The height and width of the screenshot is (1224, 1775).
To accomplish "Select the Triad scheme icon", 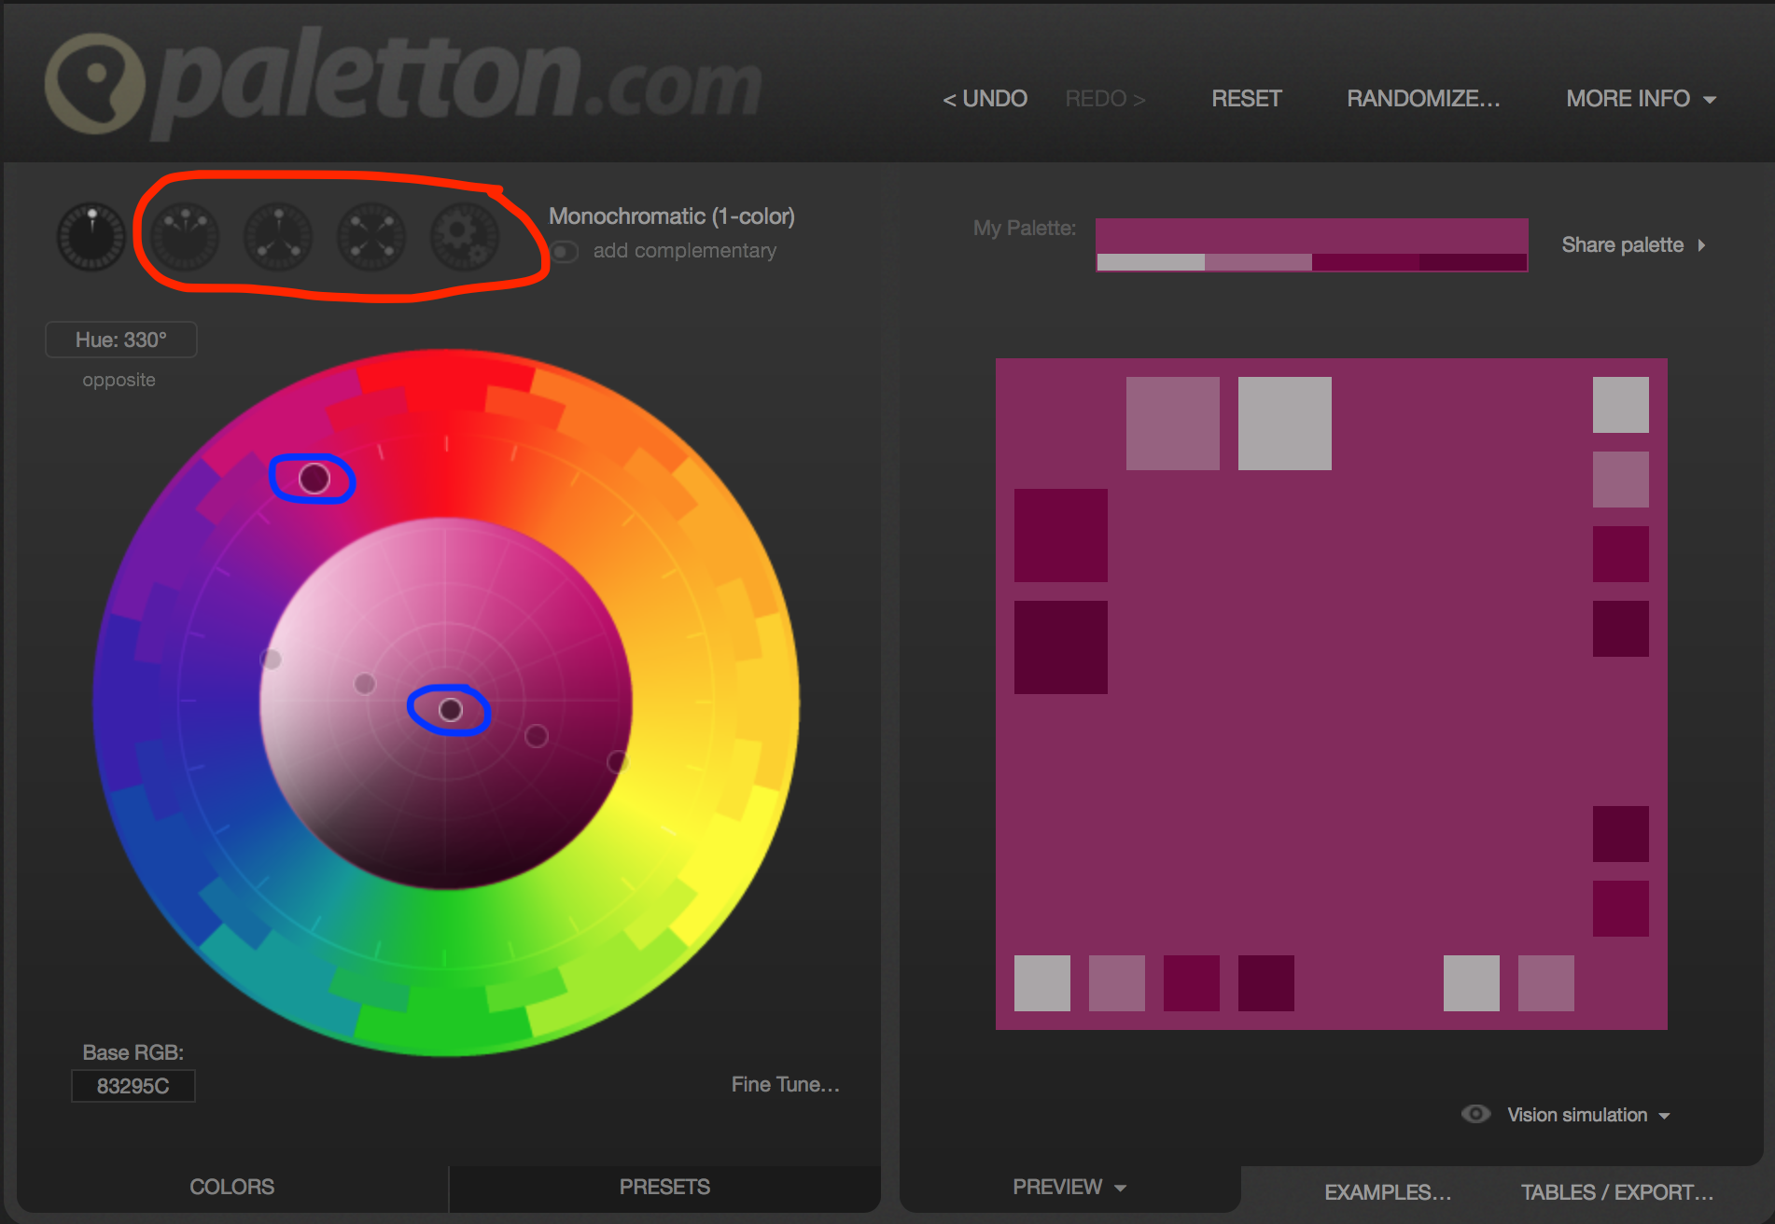I will pyautogui.click(x=278, y=237).
